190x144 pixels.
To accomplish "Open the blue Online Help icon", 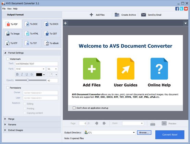I will [159, 69].
